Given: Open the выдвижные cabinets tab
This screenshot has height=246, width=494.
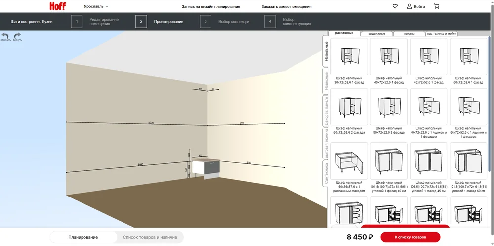Looking at the screenshot, I should tap(376, 34).
